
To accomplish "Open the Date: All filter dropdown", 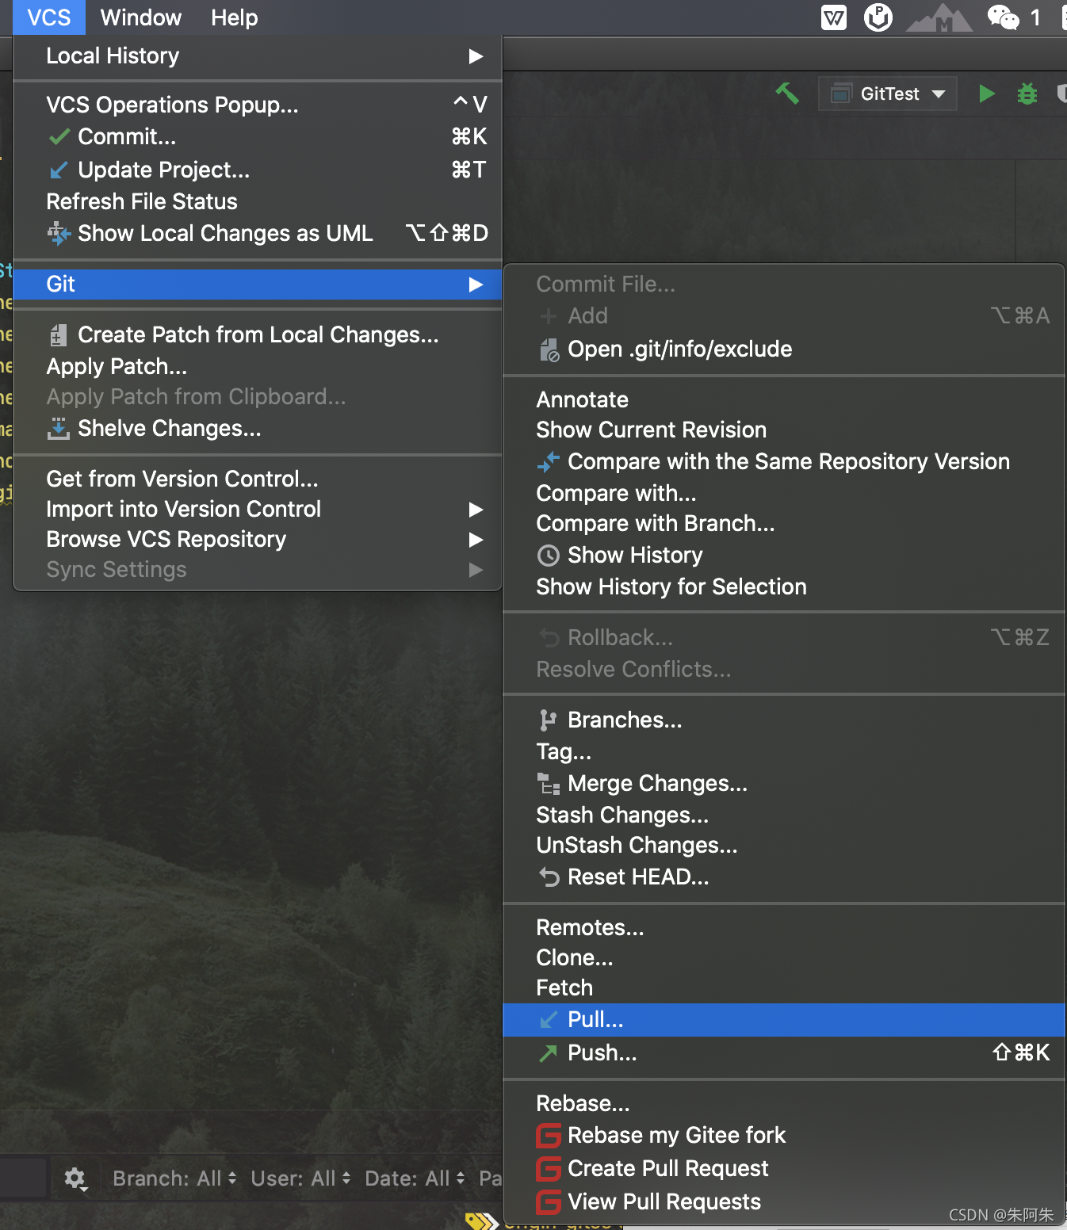I will click(415, 1178).
